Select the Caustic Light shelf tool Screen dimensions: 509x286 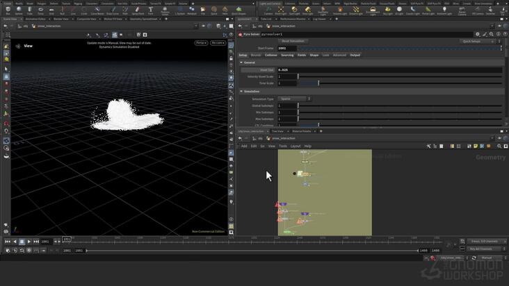412,10
